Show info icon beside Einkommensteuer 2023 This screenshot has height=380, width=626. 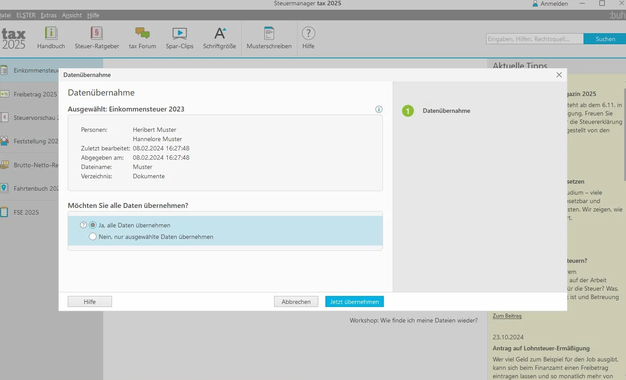click(x=379, y=109)
